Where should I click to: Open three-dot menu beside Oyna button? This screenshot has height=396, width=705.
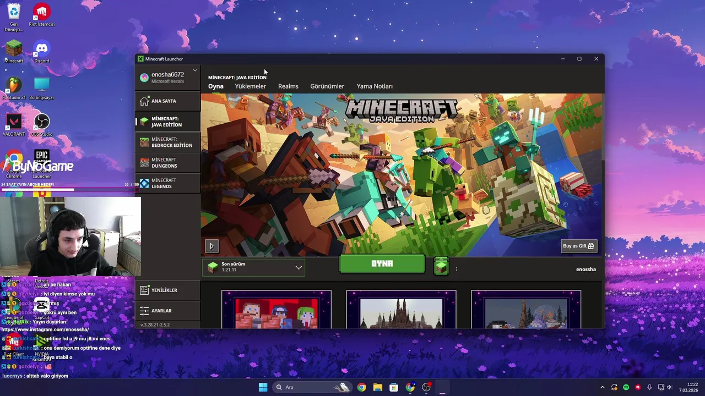tap(457, 269)
